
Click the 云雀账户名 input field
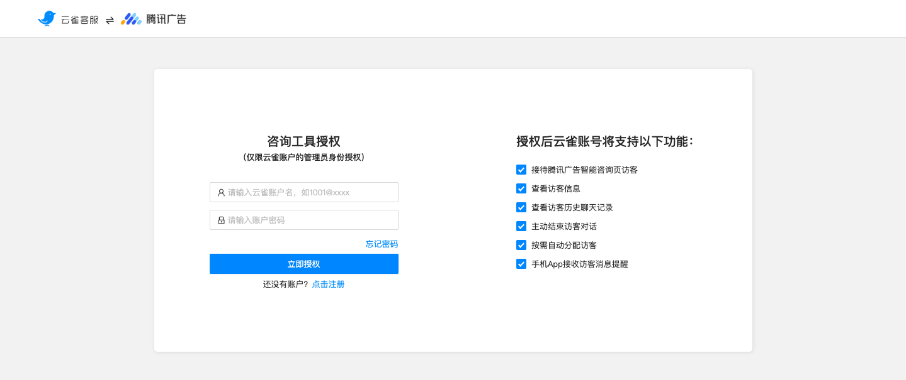(303, 192)
